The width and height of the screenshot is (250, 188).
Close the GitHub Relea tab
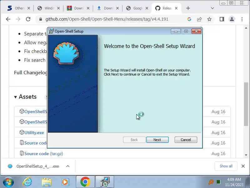point(176,8)
